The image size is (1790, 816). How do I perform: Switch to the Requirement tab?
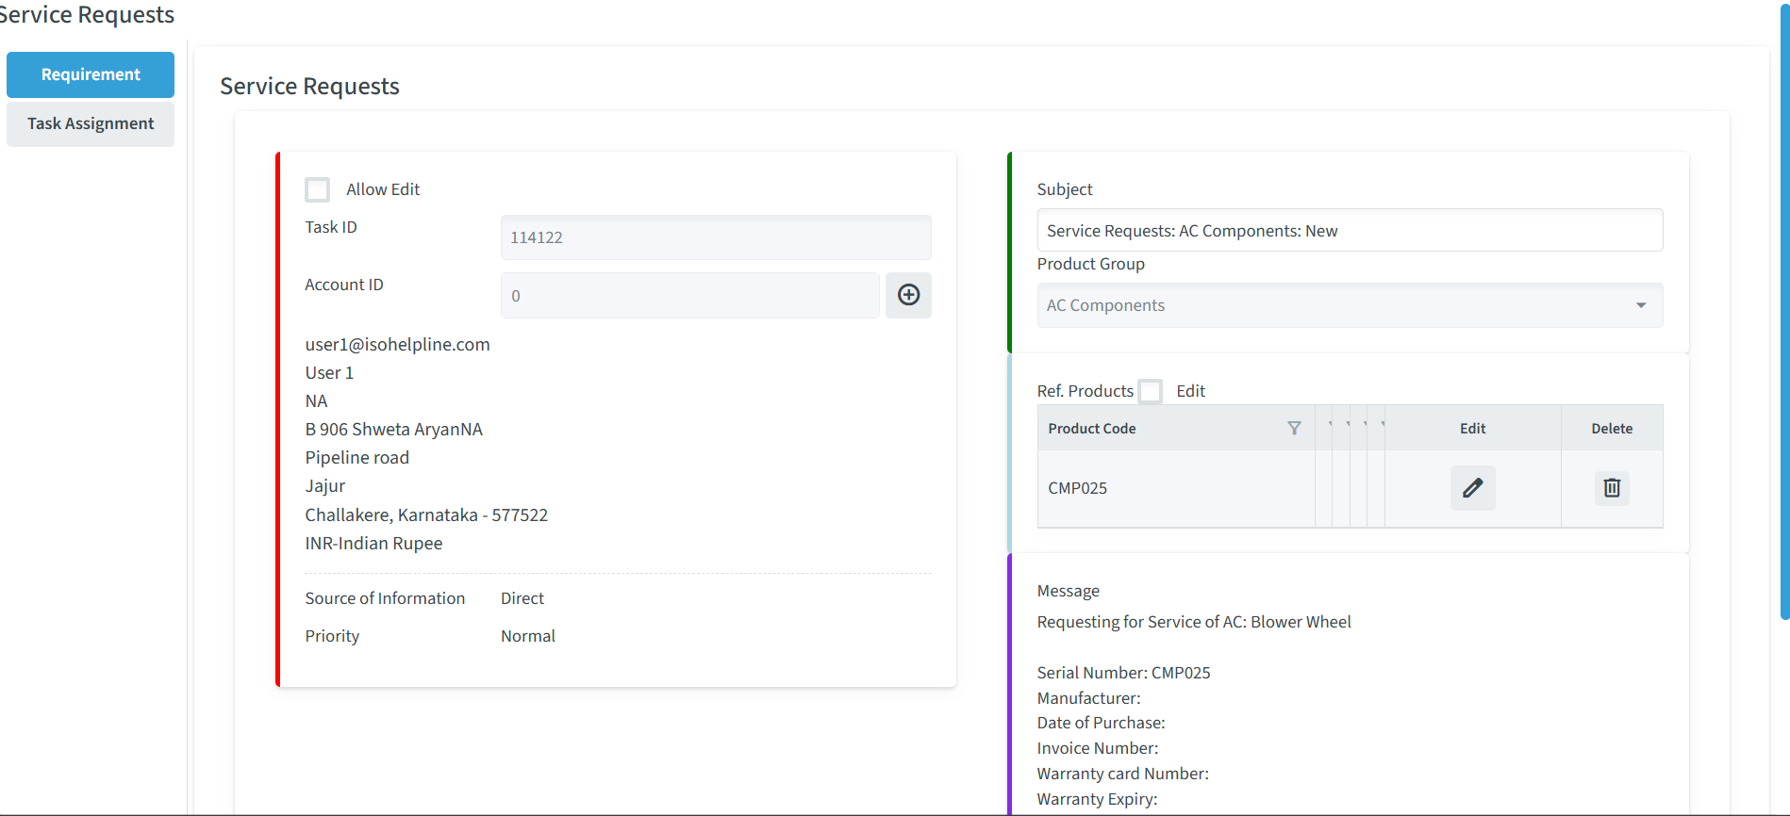91,74
